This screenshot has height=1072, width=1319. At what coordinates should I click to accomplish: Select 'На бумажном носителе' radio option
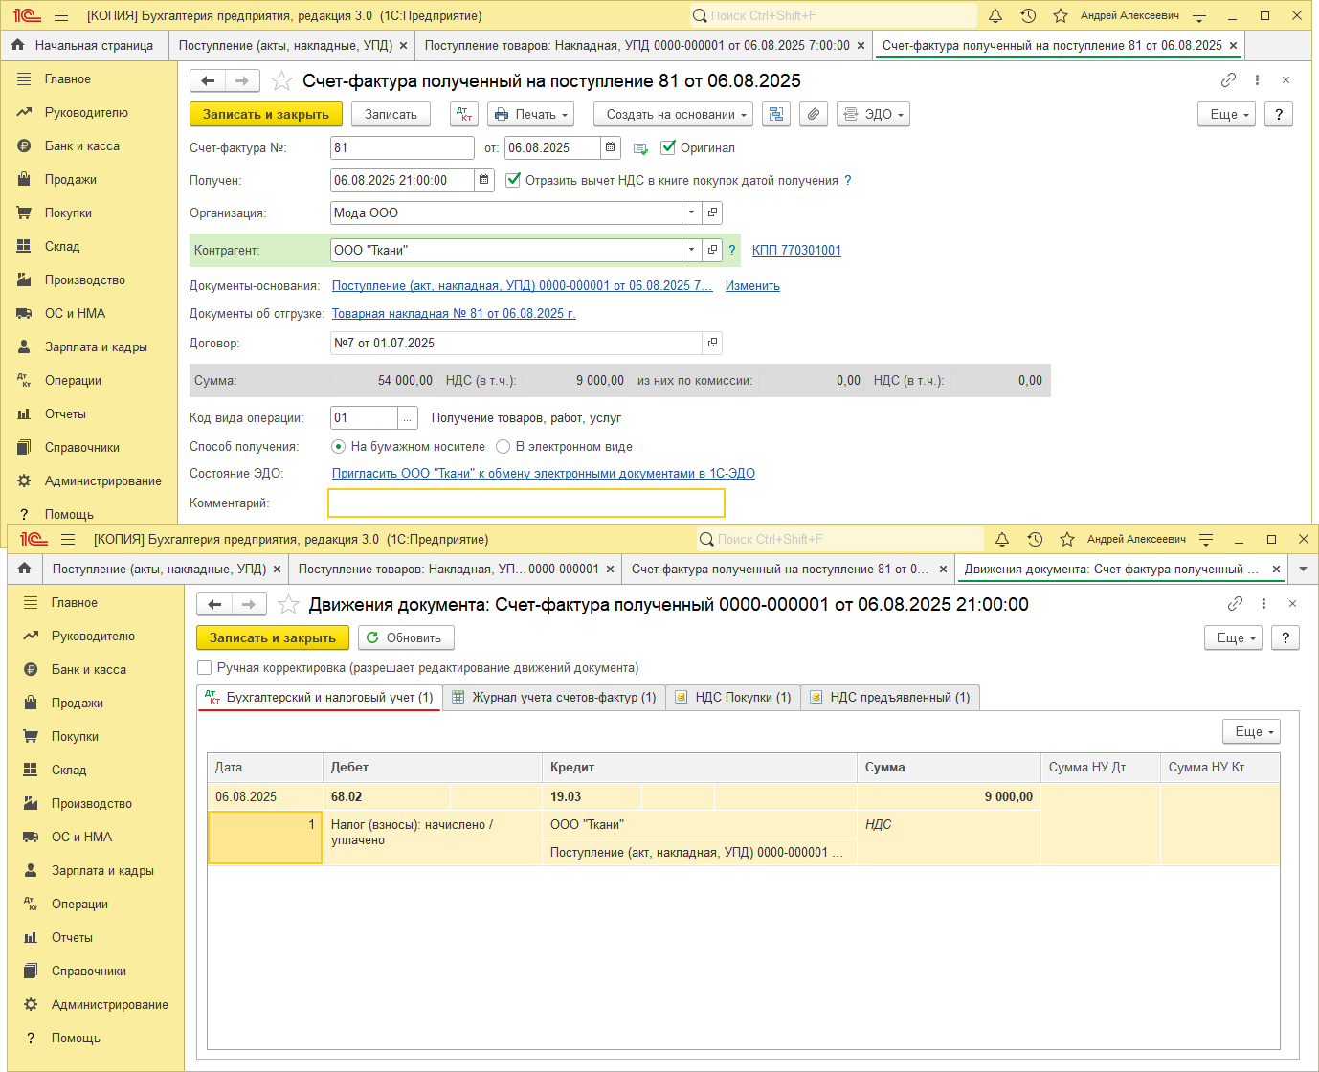[338, 446]
